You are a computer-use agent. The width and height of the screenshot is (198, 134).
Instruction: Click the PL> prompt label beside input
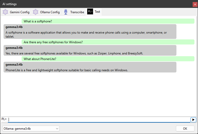tap(4, 119)
